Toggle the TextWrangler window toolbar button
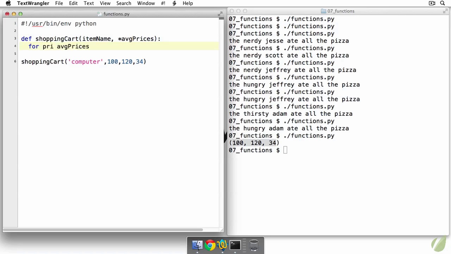The width and height of the screenshot is (451, 254). click(x=221, y=13)
